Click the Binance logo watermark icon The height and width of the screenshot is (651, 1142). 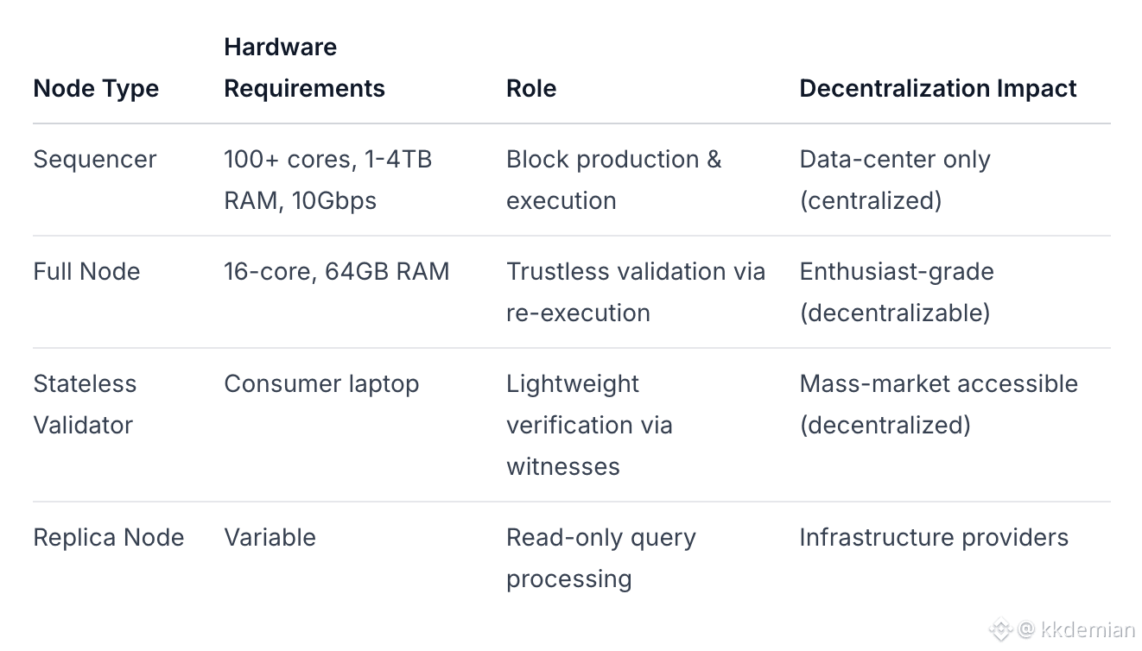click(1000, 629)
